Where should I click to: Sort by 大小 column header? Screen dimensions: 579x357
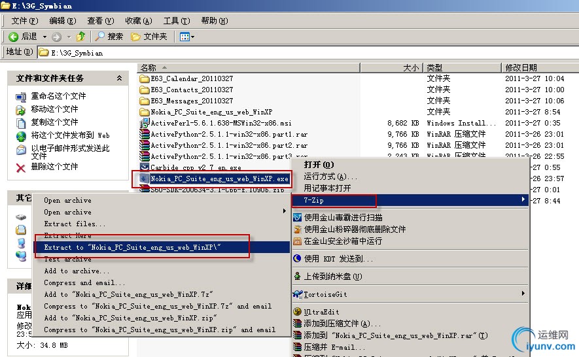(x=391, y=67)
